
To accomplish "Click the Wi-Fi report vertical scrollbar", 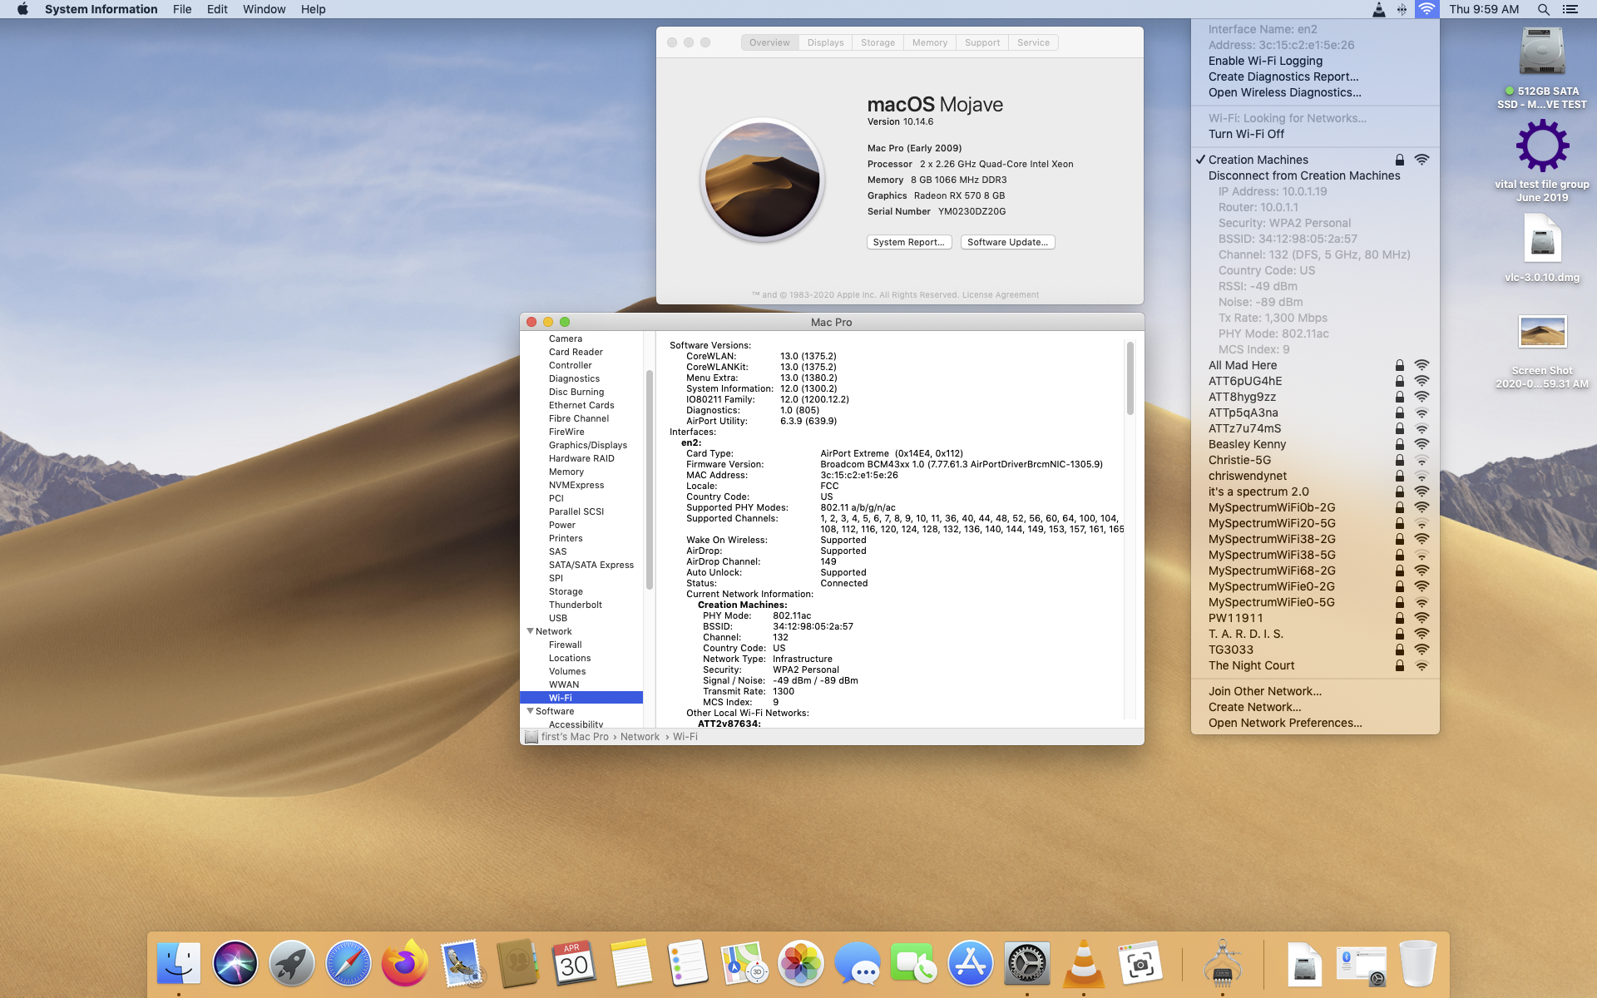I will click(1130, 378).
